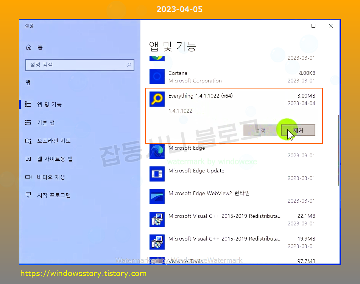The image size is (360, 284).
Task: Select the Microsoft Edge Update entry
Action: pos(232,174)
